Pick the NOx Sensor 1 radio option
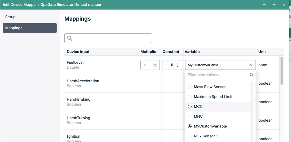The height and width of the screenshot is (142, 291). point(190,136)
